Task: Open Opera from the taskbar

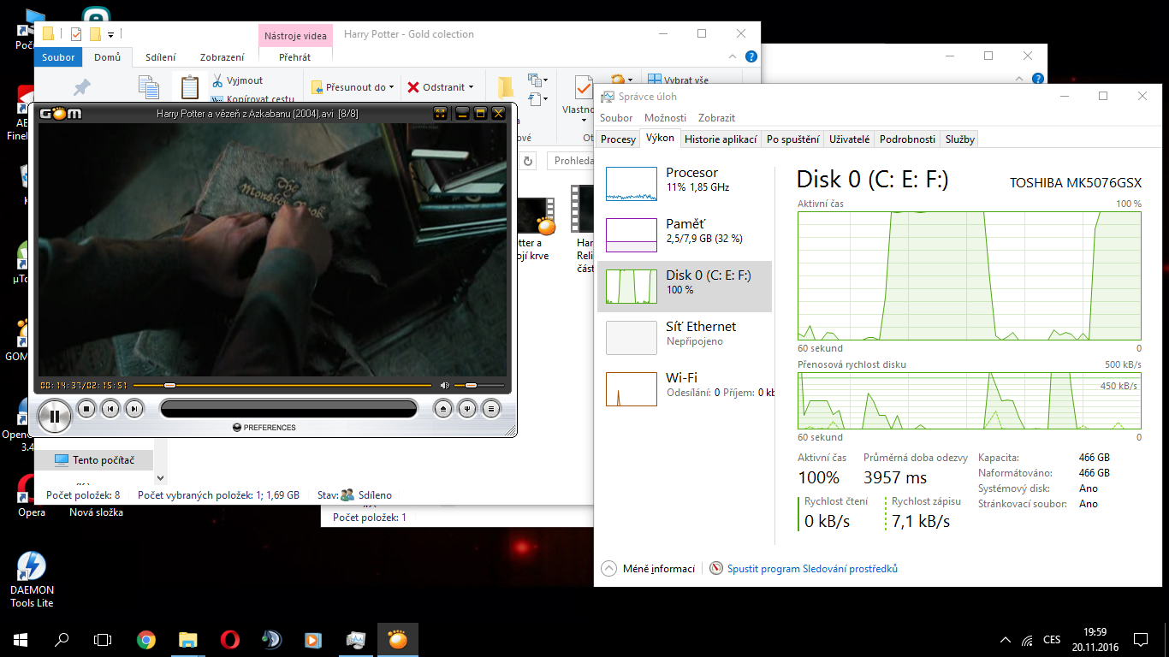Action: [229, 639]
